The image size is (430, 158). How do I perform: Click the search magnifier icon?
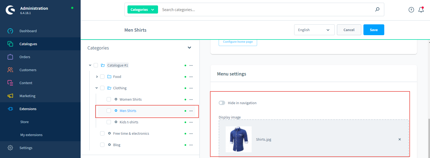(x=377, y=9)
